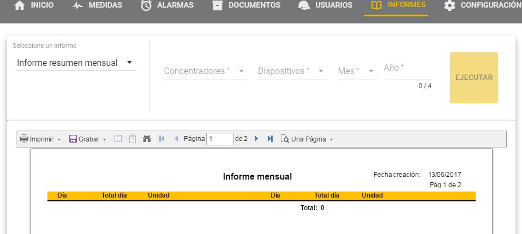Toggle the document outline icon in toolbar
Image resolution: width=522 pixels, height=234 pixels.
pyautogui.click(x=118, y=139)
